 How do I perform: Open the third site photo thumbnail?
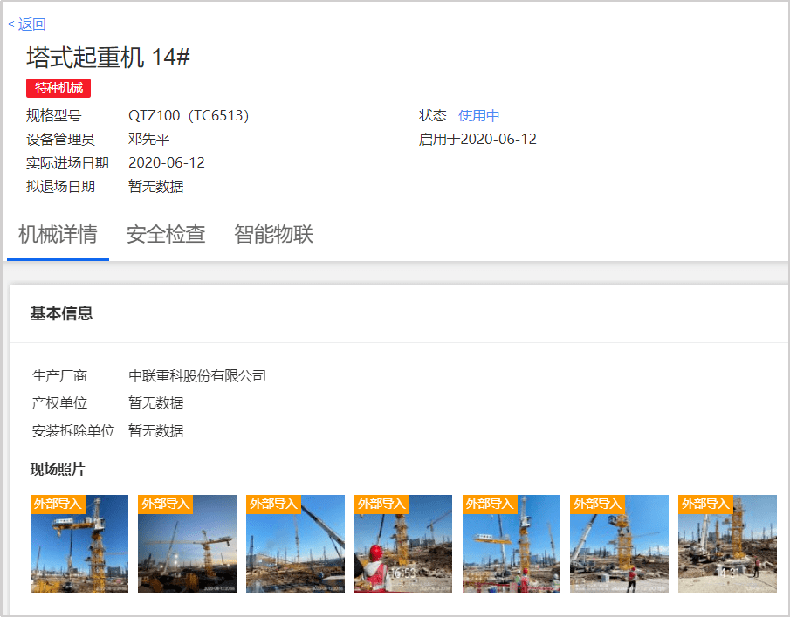(x=295, y=544)
